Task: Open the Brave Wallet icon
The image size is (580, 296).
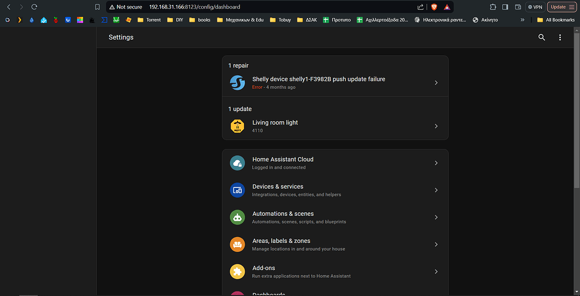Action: coord(518,7)
